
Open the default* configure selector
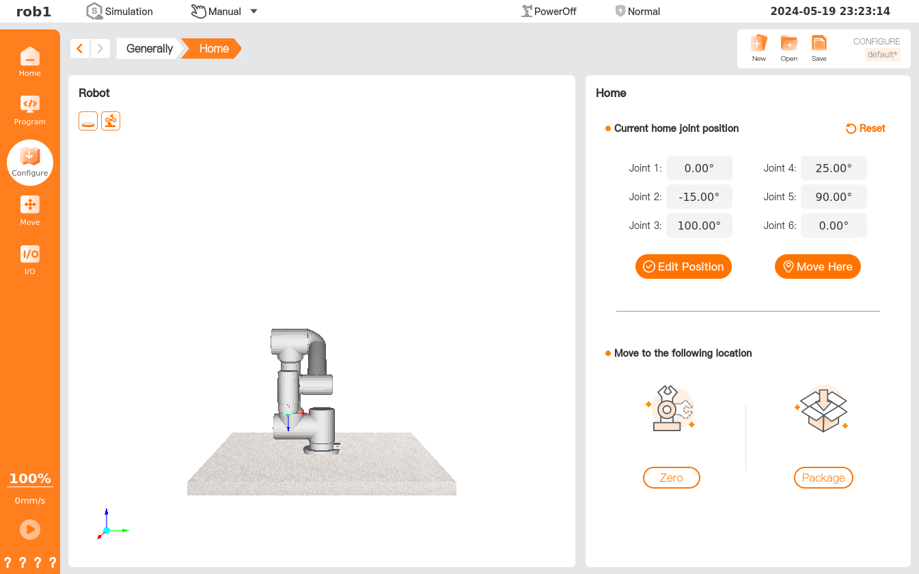point(882,55)
